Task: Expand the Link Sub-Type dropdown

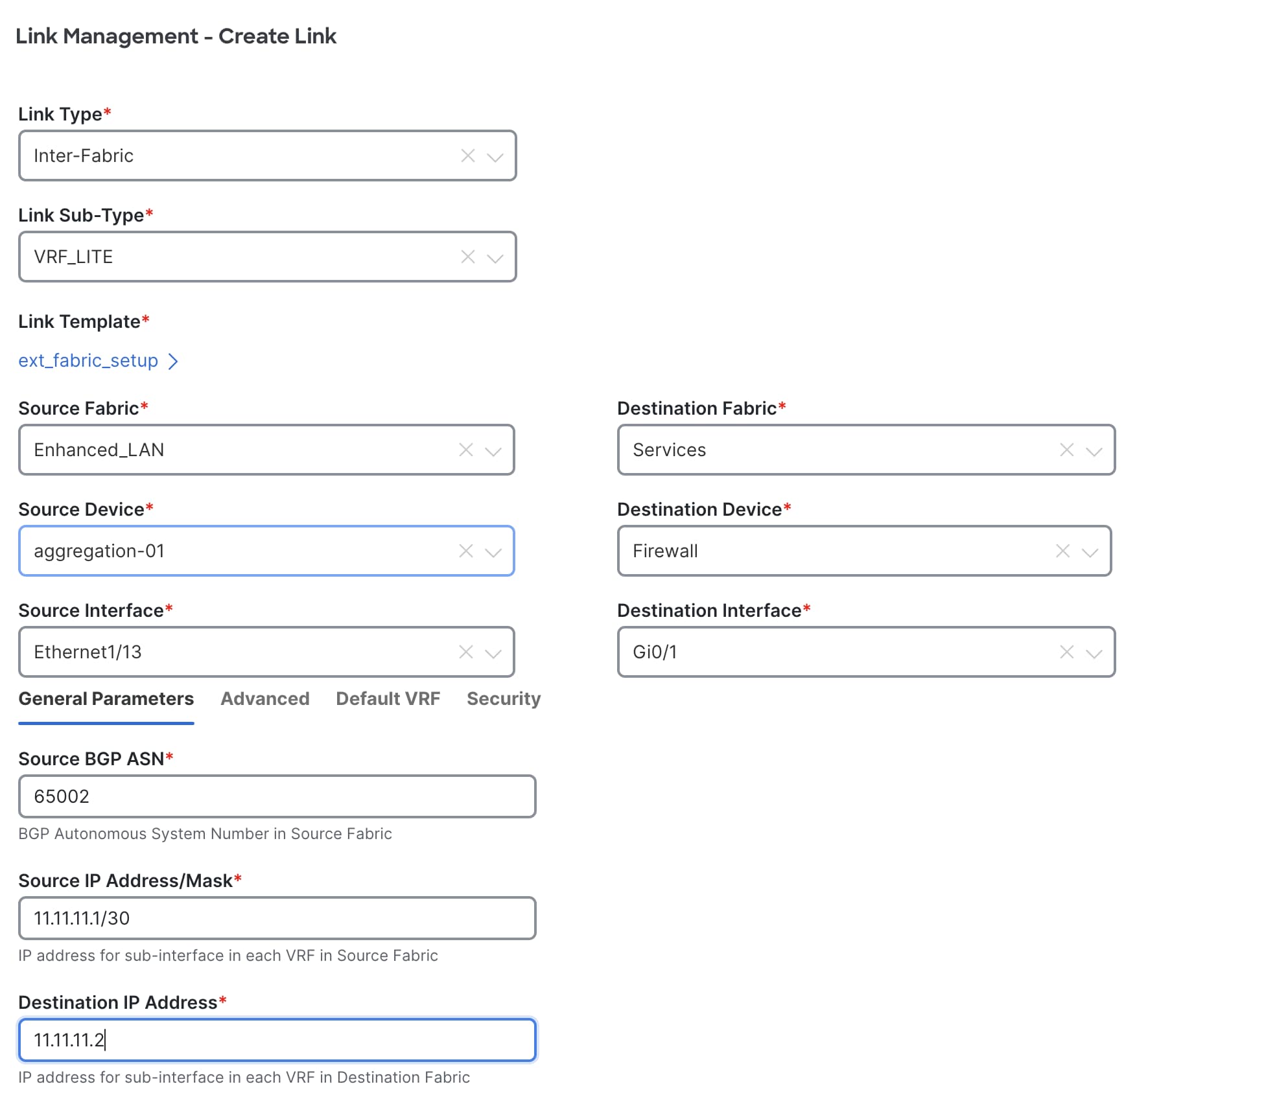Action: tap(495, 258)
